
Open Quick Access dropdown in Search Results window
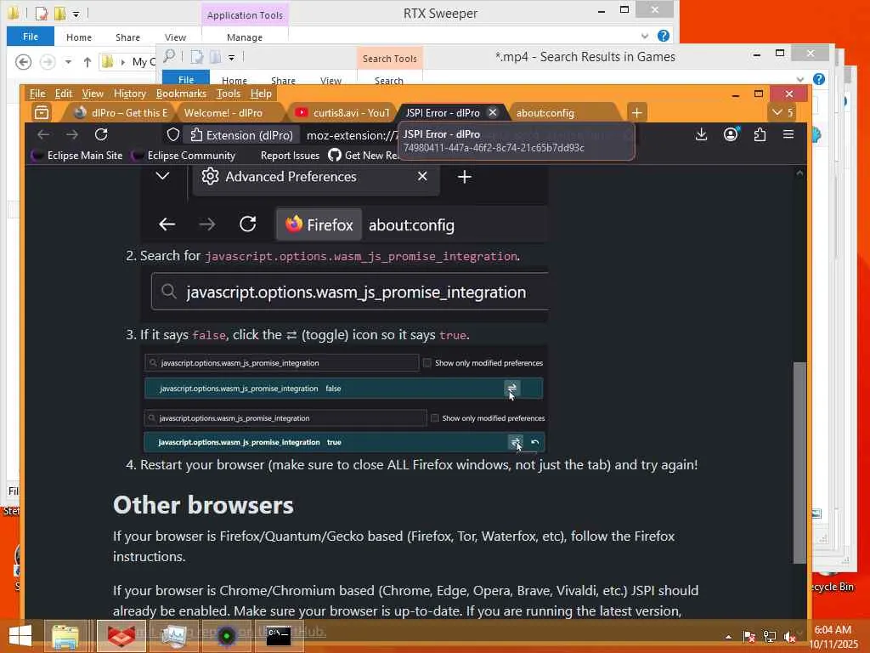[x=231, y=57]
